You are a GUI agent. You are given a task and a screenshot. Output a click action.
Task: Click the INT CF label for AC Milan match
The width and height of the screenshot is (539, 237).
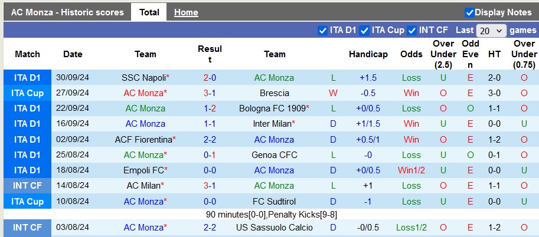pos(27,186)
